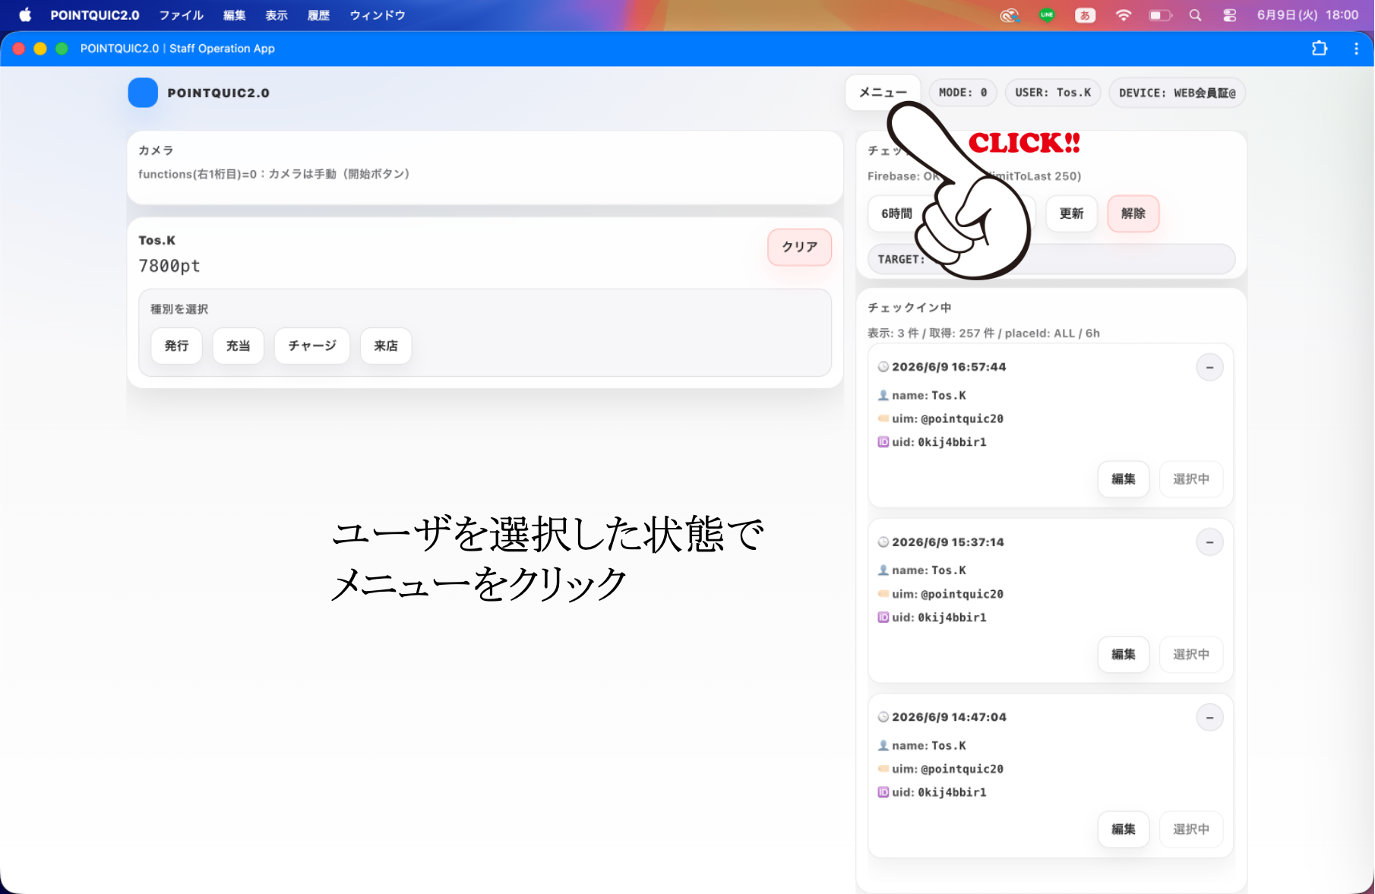The height and width of the screenshot is (894, 1375).
Task: Click the カメラ panel heading
Action: click(x=156, y=150)
